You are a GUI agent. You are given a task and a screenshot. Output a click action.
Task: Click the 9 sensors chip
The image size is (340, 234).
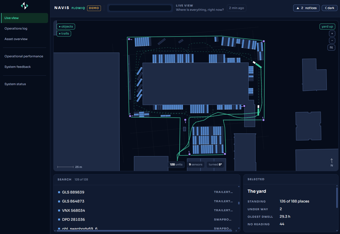[x=196, y=164]
